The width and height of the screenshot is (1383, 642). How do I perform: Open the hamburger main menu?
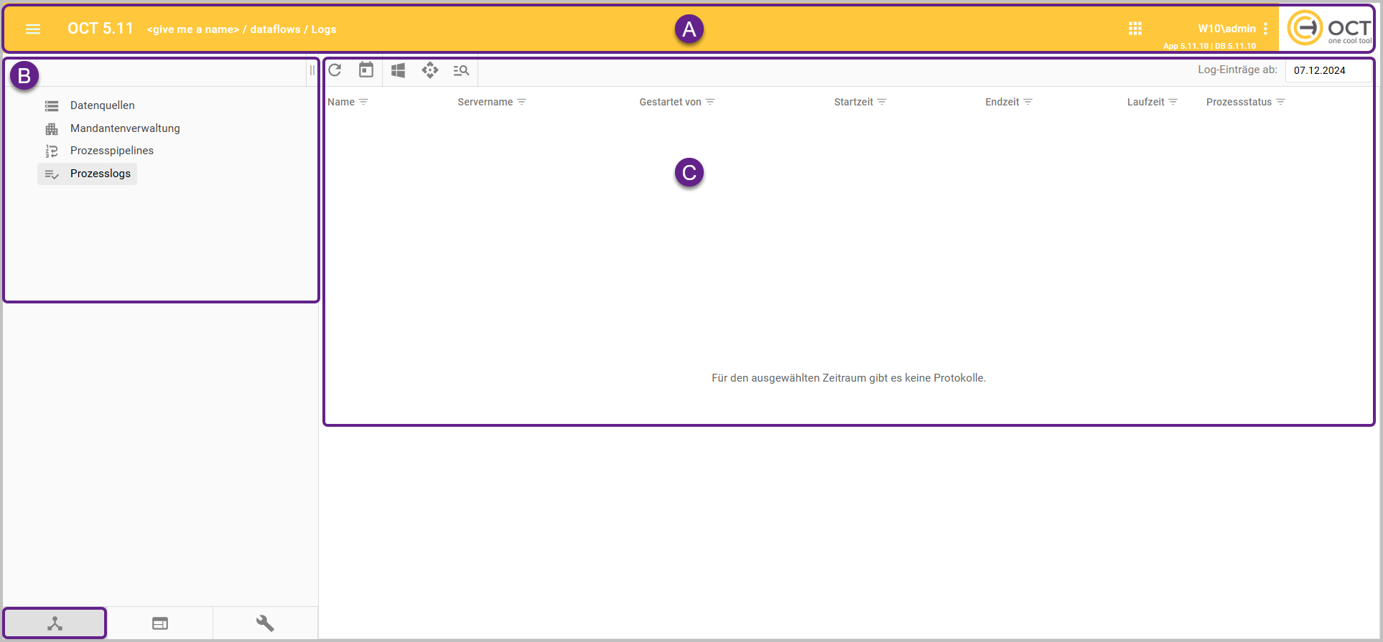33,29
